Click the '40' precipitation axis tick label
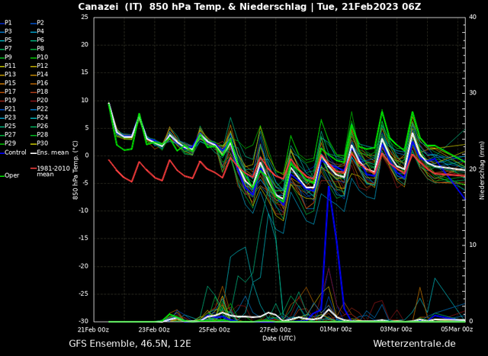 [472, 17]
